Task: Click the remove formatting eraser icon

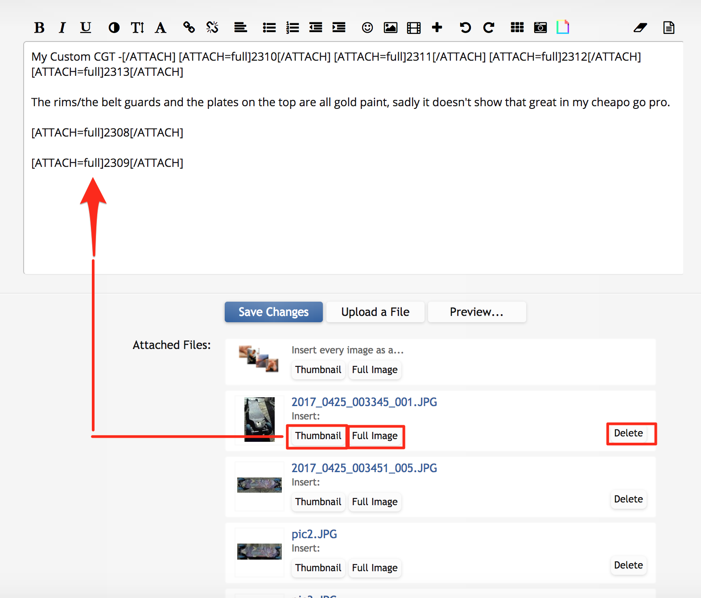Action: (x=640, y=28)
